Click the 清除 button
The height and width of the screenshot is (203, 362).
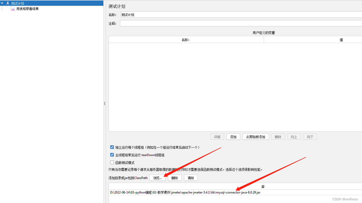(191, 178)
